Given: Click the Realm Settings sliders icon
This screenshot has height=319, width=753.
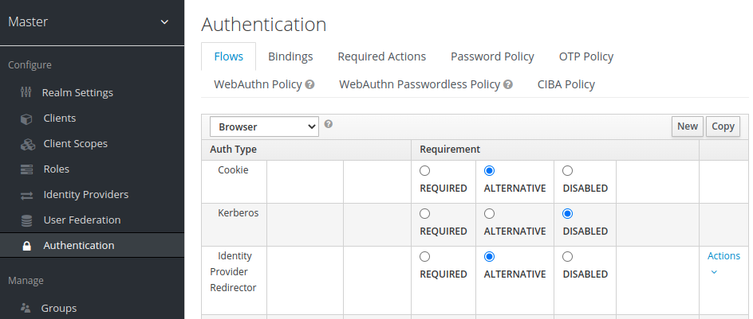Looking at the screenshot, I should pos(26,92).
